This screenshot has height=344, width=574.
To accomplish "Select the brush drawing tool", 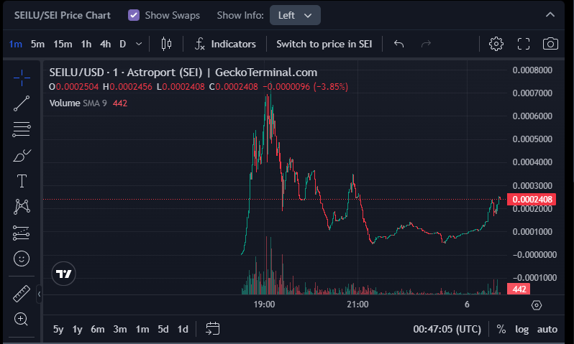I will [x=22, y=155].
